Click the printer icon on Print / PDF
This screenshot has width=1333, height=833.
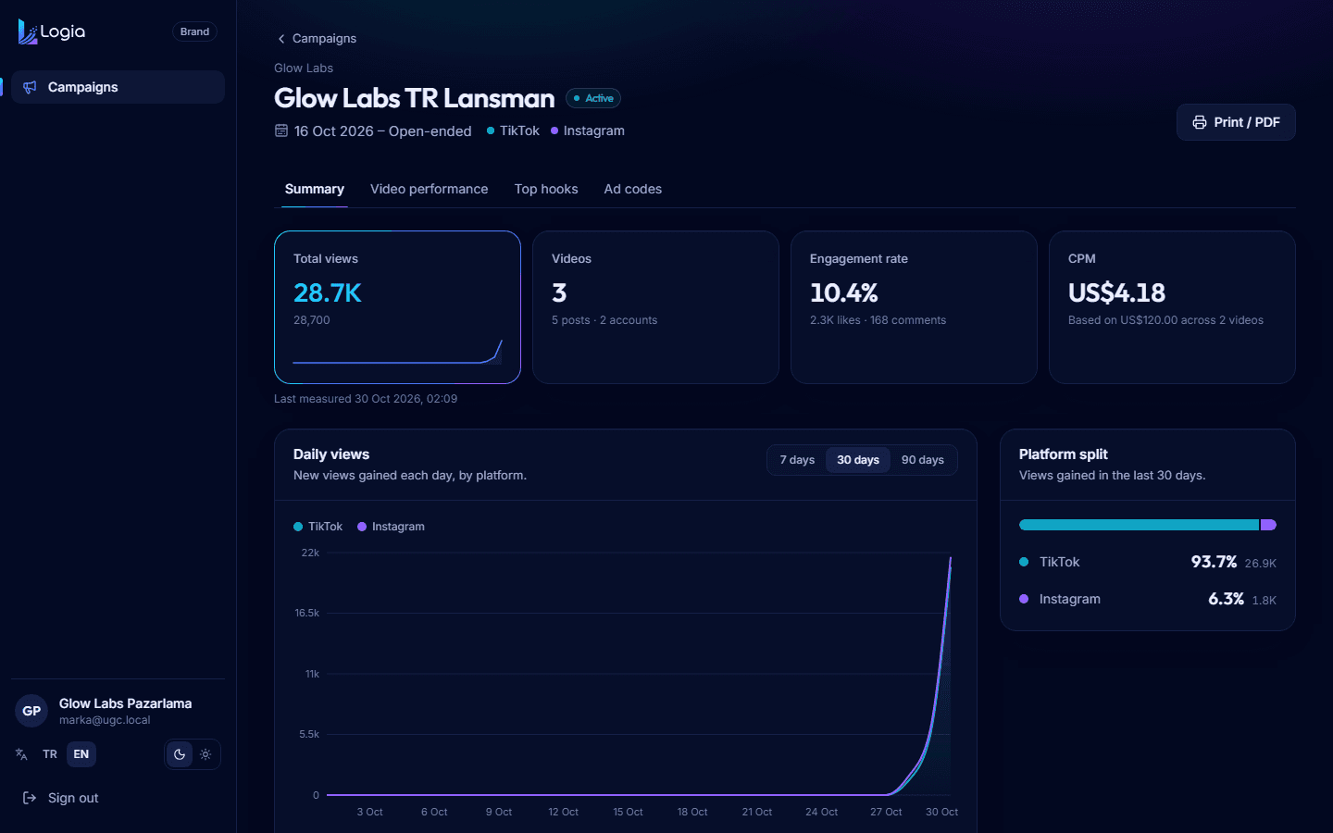[x=1200, y=122]
